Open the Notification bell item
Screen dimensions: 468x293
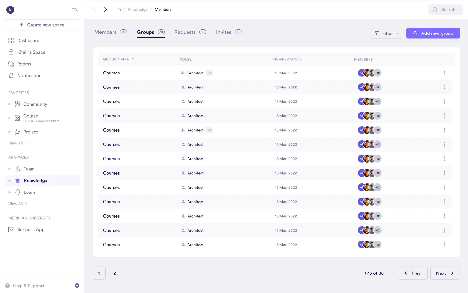click(29, 76)
